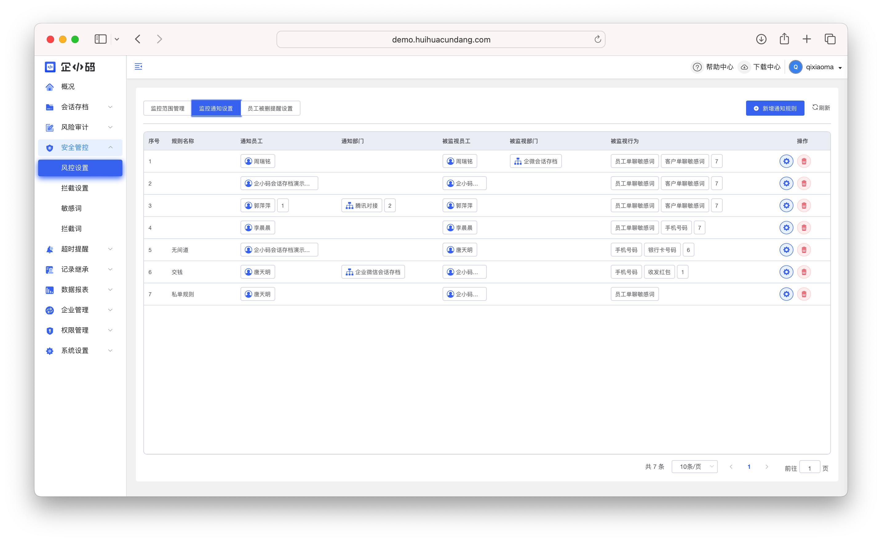Go to next page arrow
The width and height of the screenshot is (882, 542).
point(767,467)
